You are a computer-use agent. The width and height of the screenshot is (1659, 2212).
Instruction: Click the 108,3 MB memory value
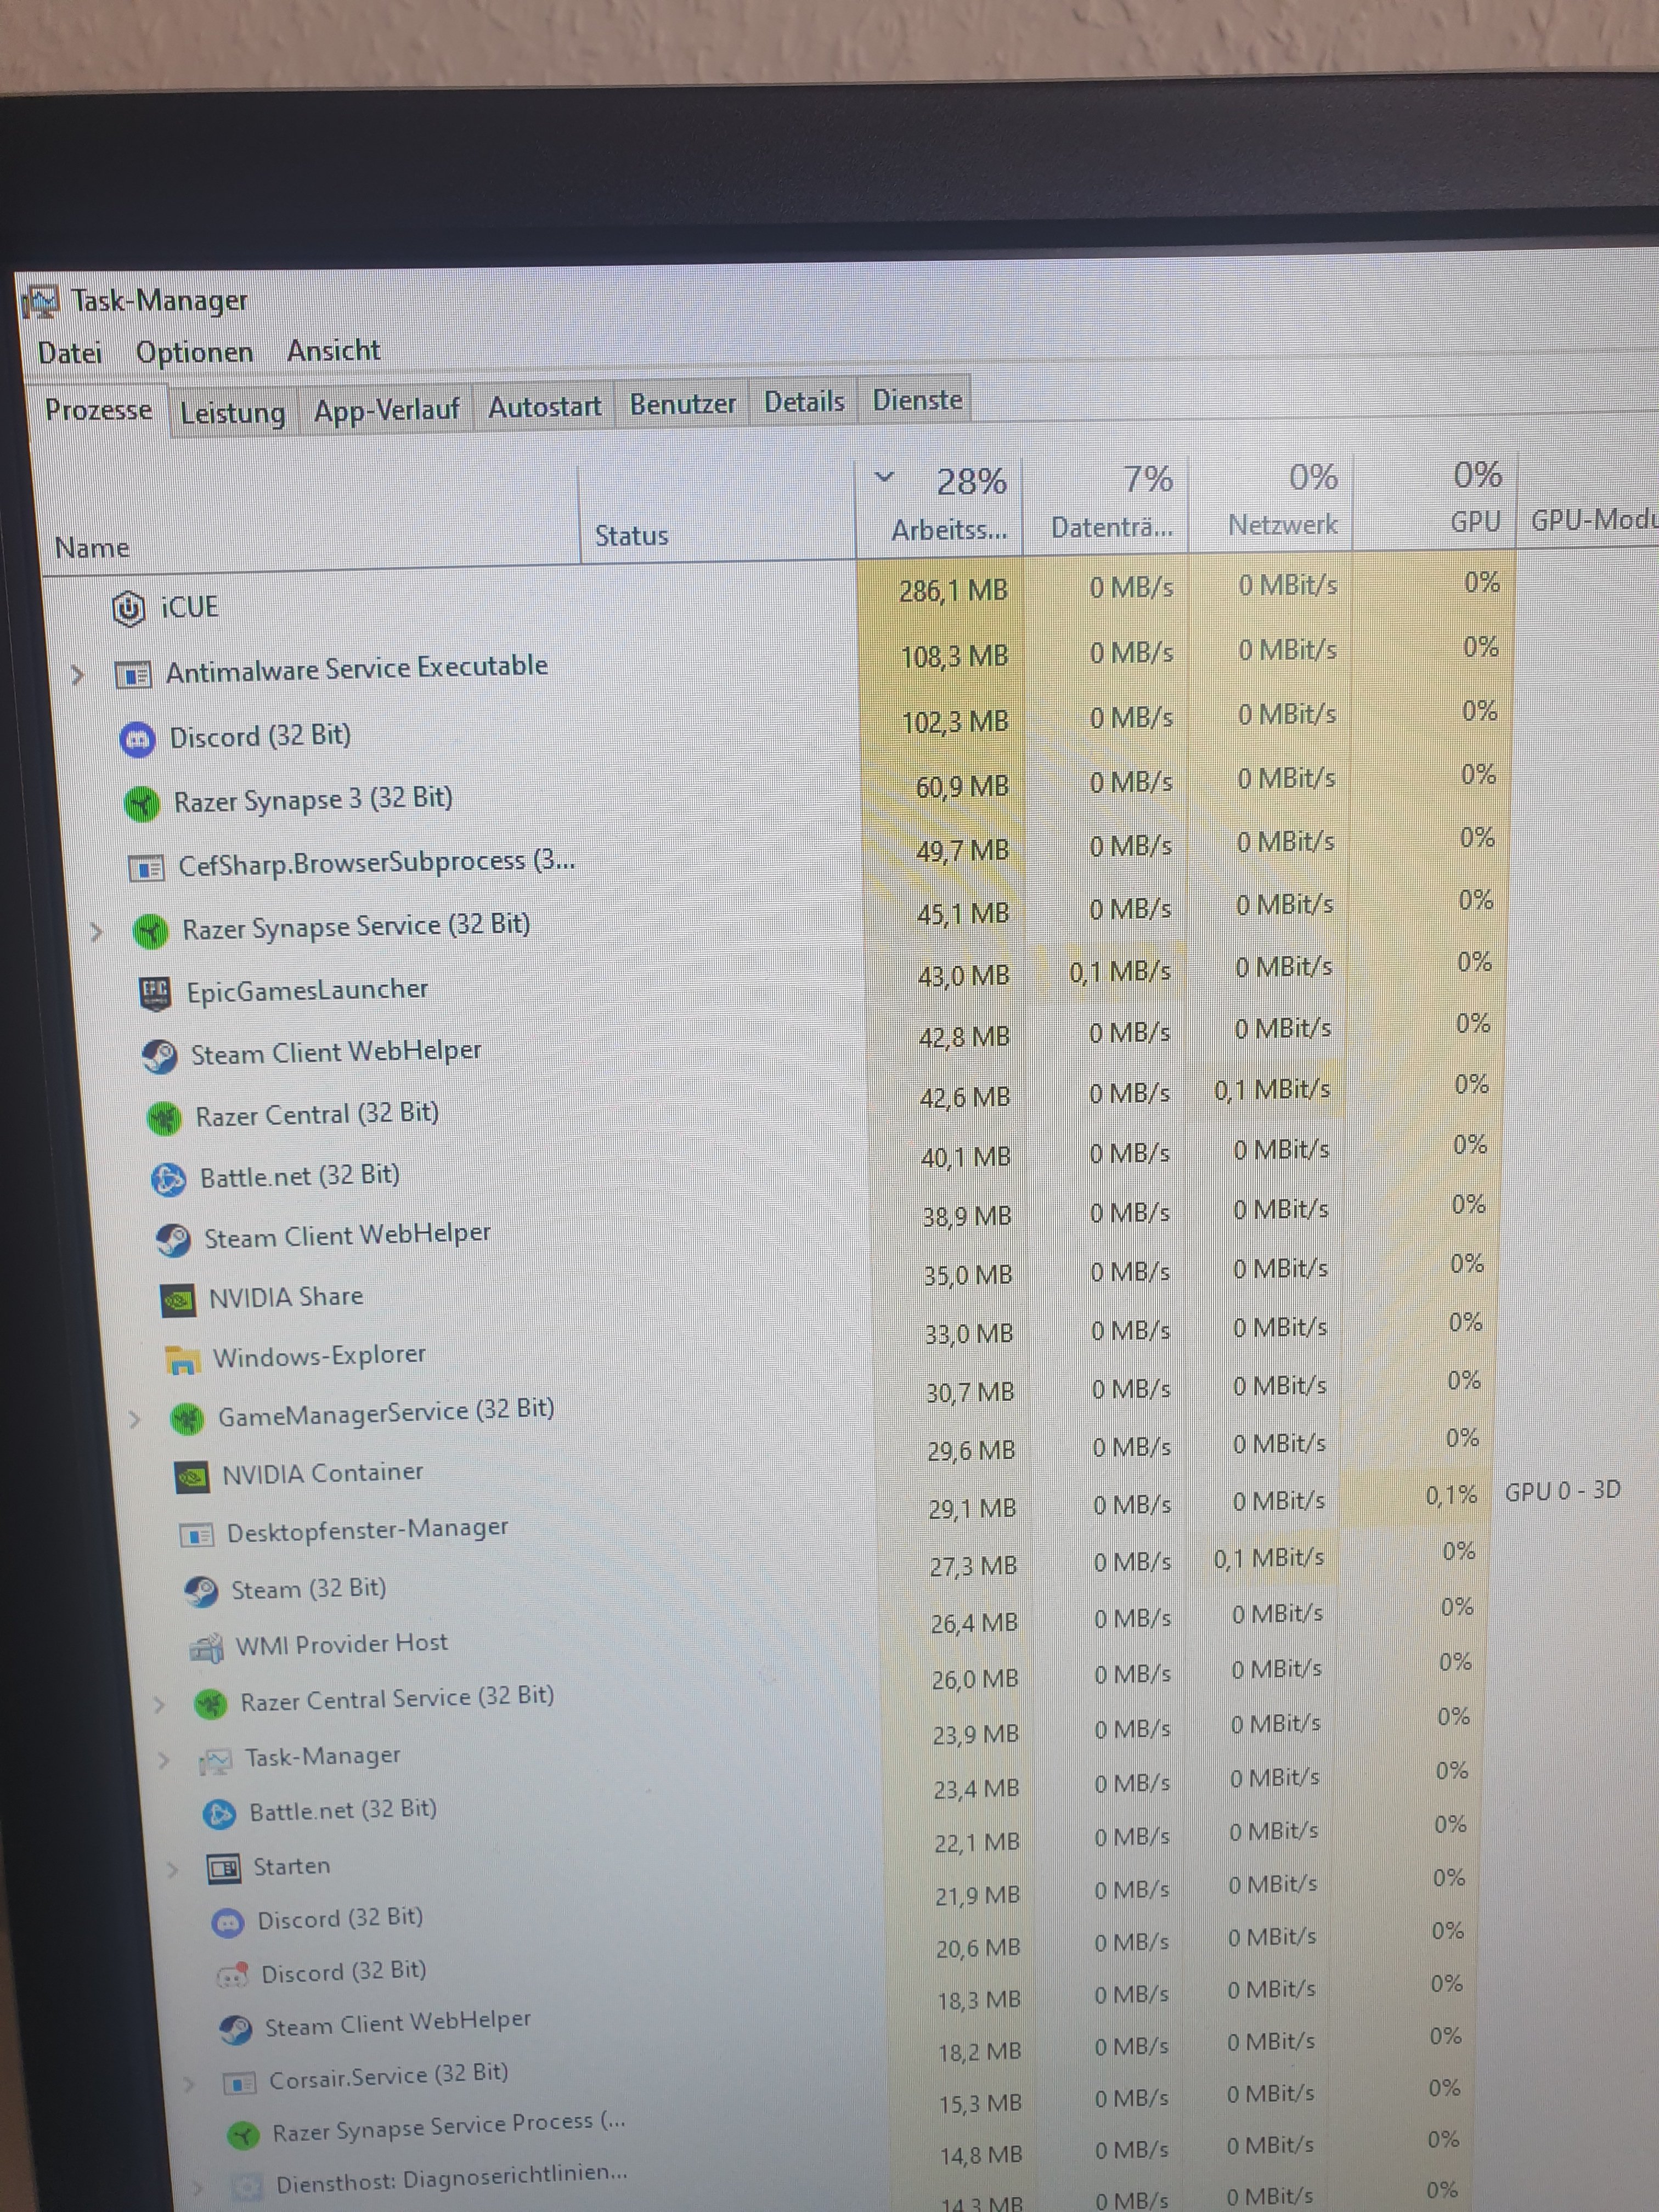point(954,657)
